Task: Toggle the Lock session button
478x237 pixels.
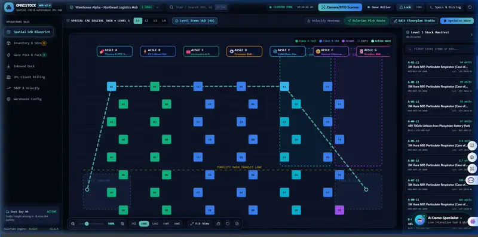Action: pyautogui.click(x=410, y=7)
